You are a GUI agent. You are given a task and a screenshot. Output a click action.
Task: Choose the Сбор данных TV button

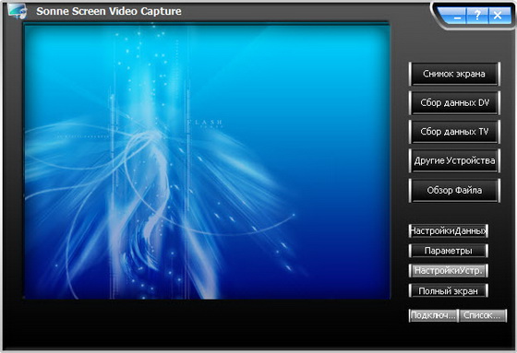[454, 132]
